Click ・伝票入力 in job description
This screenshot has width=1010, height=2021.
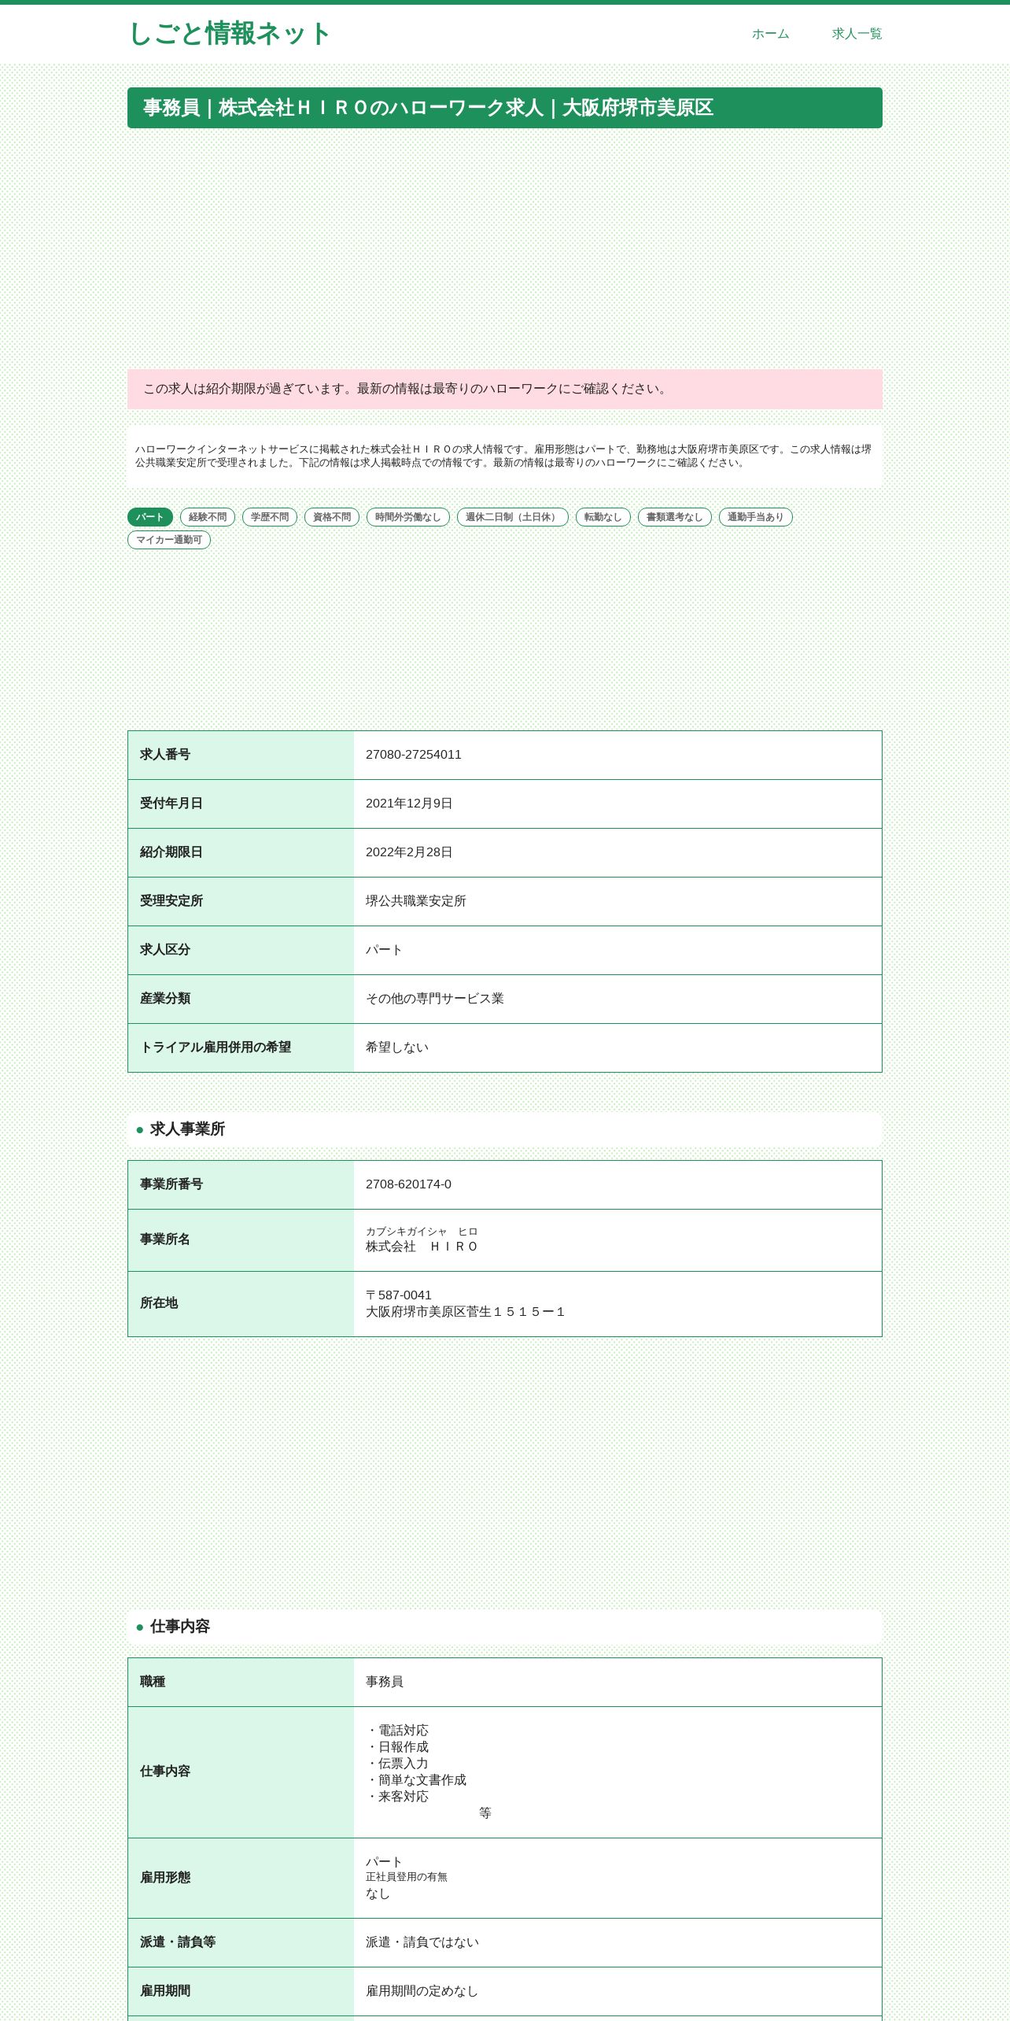[397, 1764]
